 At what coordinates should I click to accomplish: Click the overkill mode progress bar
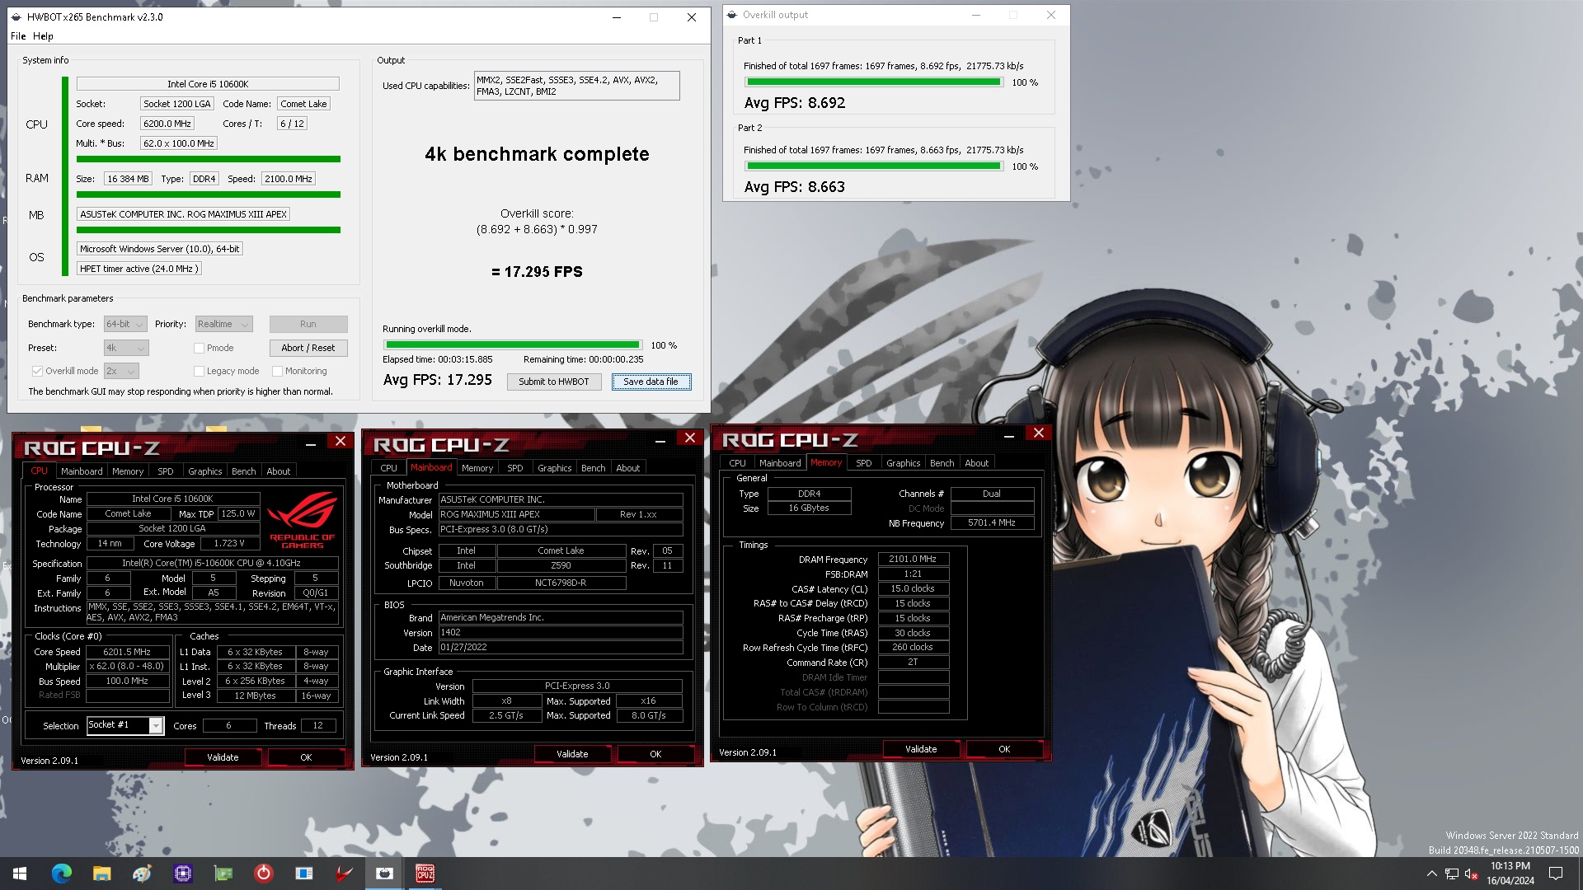pos(512,345)
